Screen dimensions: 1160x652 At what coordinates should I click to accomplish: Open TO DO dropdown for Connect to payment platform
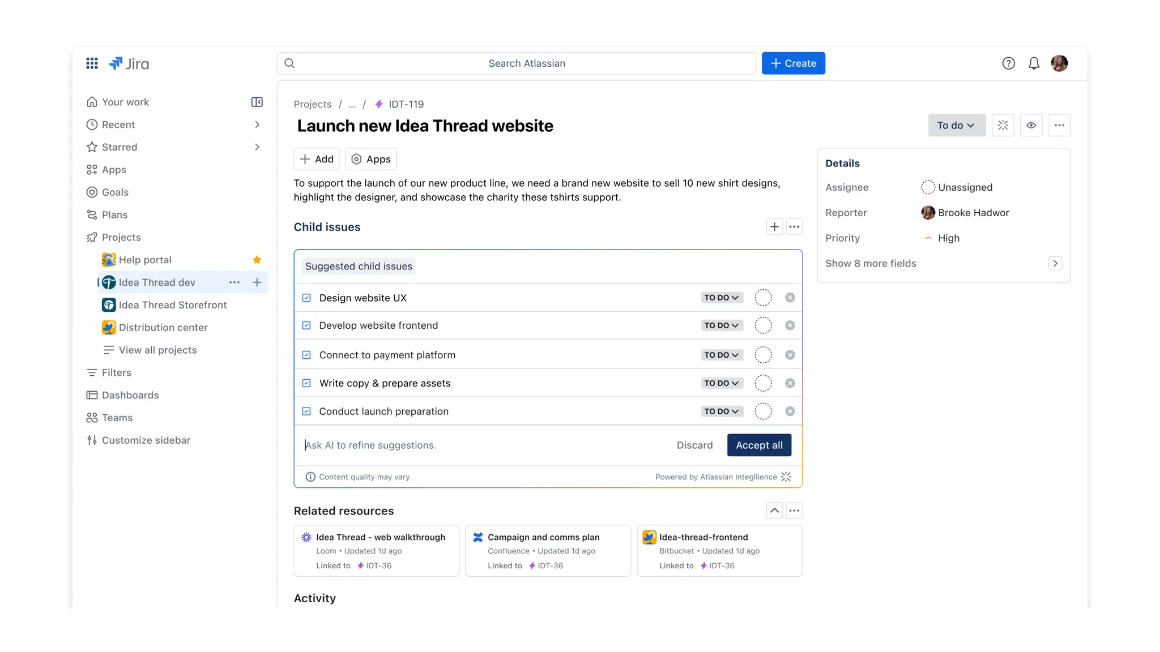point(721,355)
